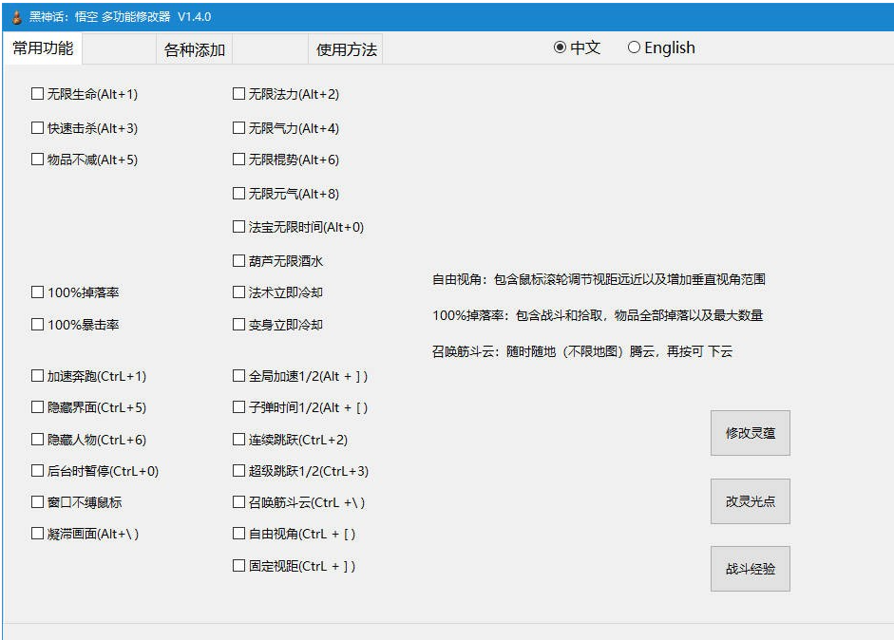This screenshot has height=640, width=894.
Task: Toggle 自由视角 checkbox
Action: (x=239, y=534)
